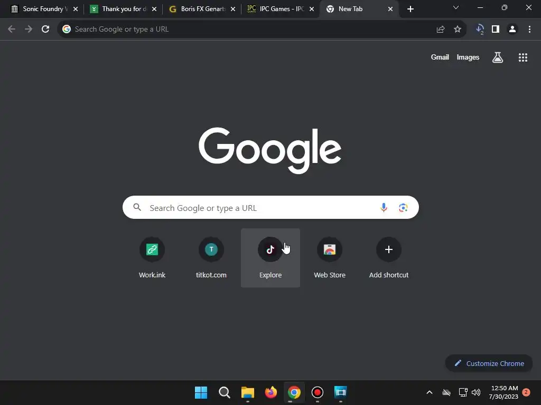Click the Chrome taskbar icon
The height and width of the screenshot is (405, 541).
[x=294, y=392]
